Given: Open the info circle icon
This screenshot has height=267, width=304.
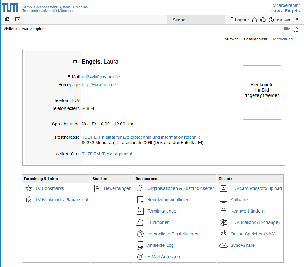Looking at the screenshot, I should pos(271,20).
